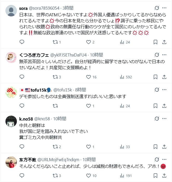Expand more options for 东方不败's post
Screen dimensions: 172x182
coord(164,159)
